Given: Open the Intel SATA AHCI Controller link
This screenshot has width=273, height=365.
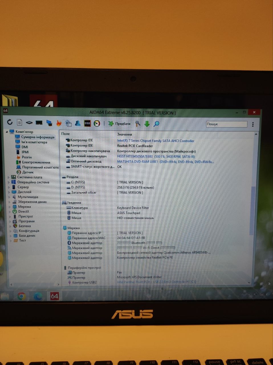Looking at the screenshot, I should tap(156, 141).
